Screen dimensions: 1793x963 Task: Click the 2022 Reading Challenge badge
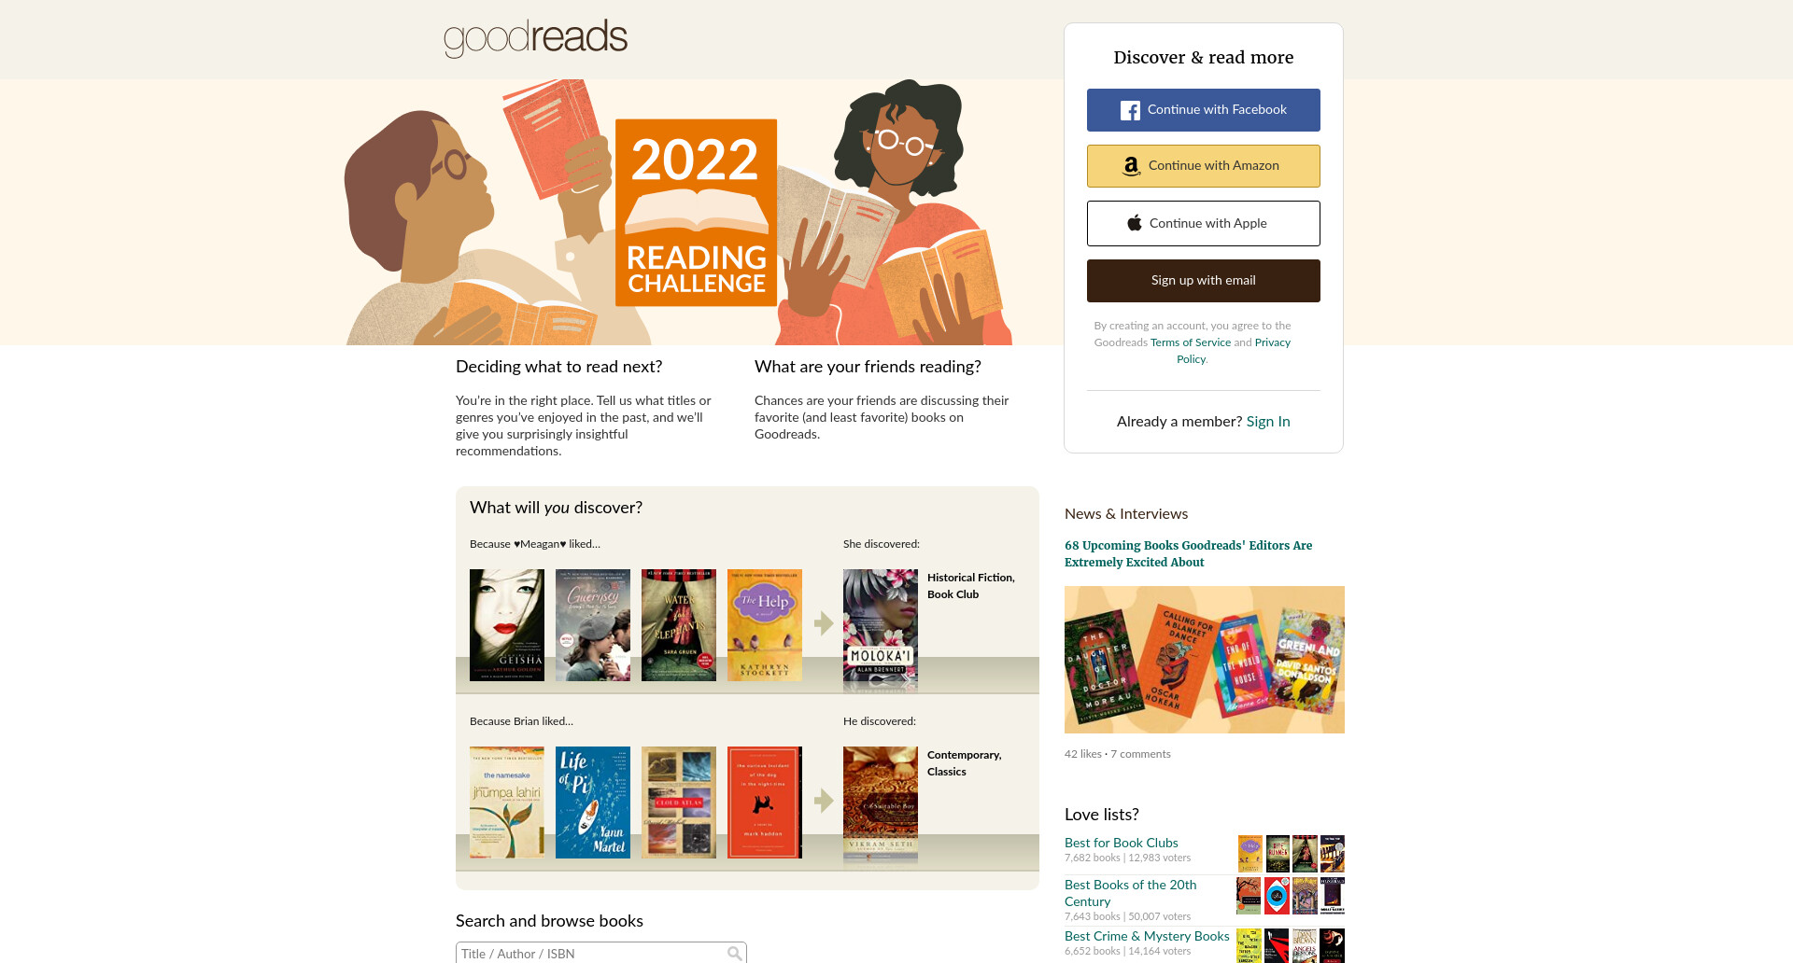pyautogui.click(x=696, y=213)
